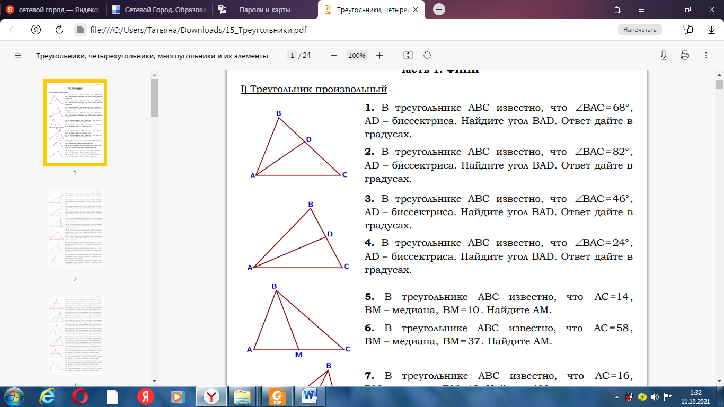
Task: Click problem 6 text with AC=58
Action: 499,335
